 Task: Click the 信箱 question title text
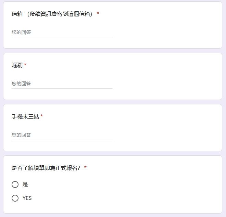tap(17, 14)
